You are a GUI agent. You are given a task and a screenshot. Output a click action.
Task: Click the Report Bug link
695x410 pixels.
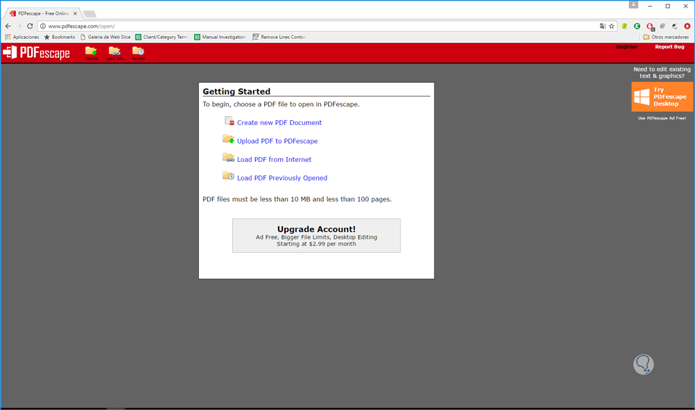[670, 47]
